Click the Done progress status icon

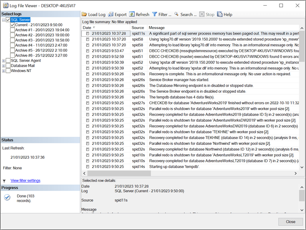tap(7, 197)
